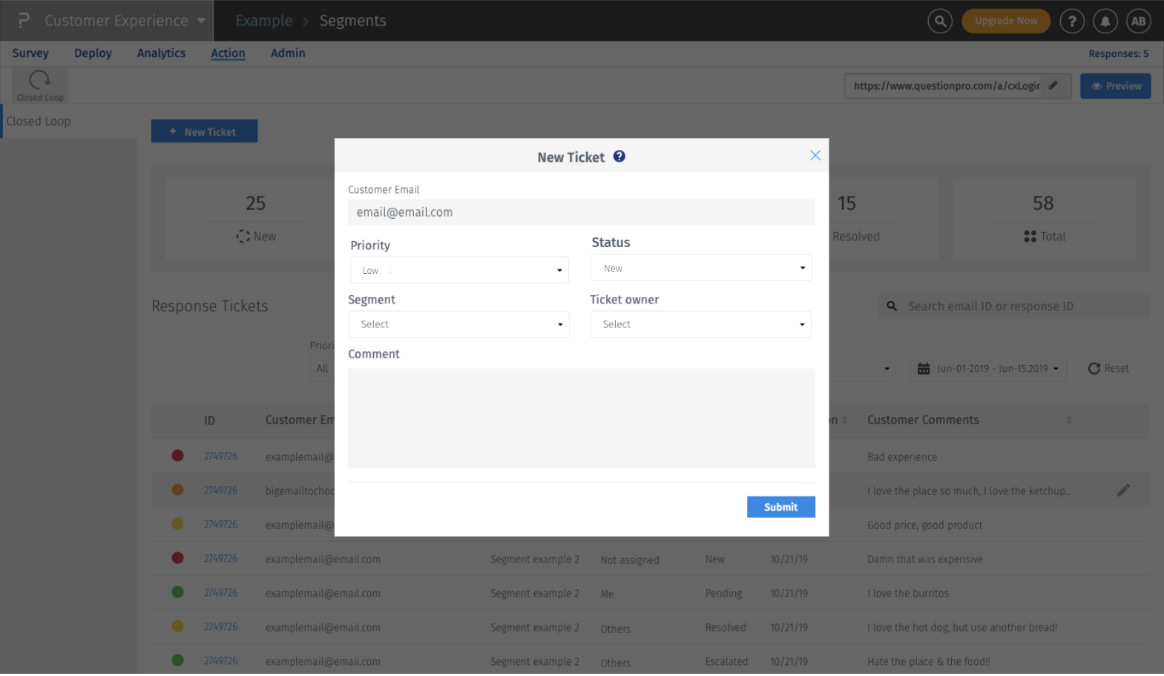Click the 'Resolved' status cell in hot dog row
The height and width of the screenshot is (676, 1164).
(726, 628)
